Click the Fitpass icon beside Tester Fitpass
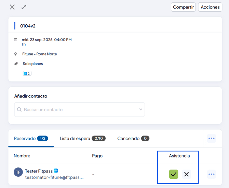Viewport: 229px width, 188px height. click(x=56, y=171)
